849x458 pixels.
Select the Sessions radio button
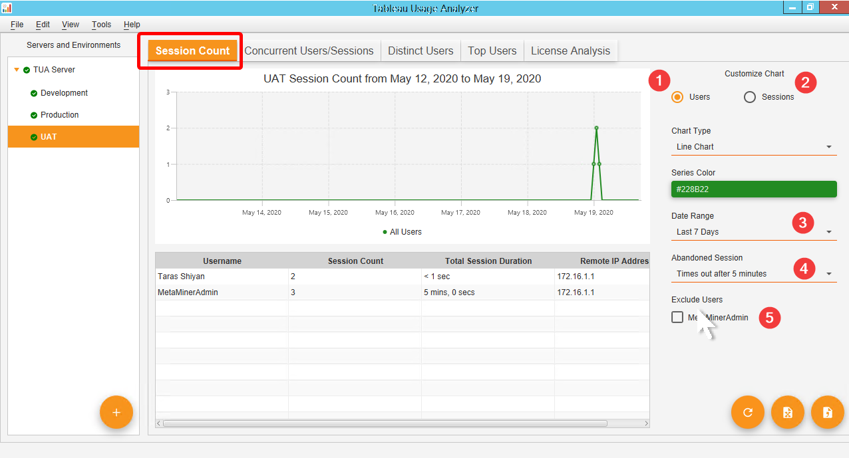point(750,97)
